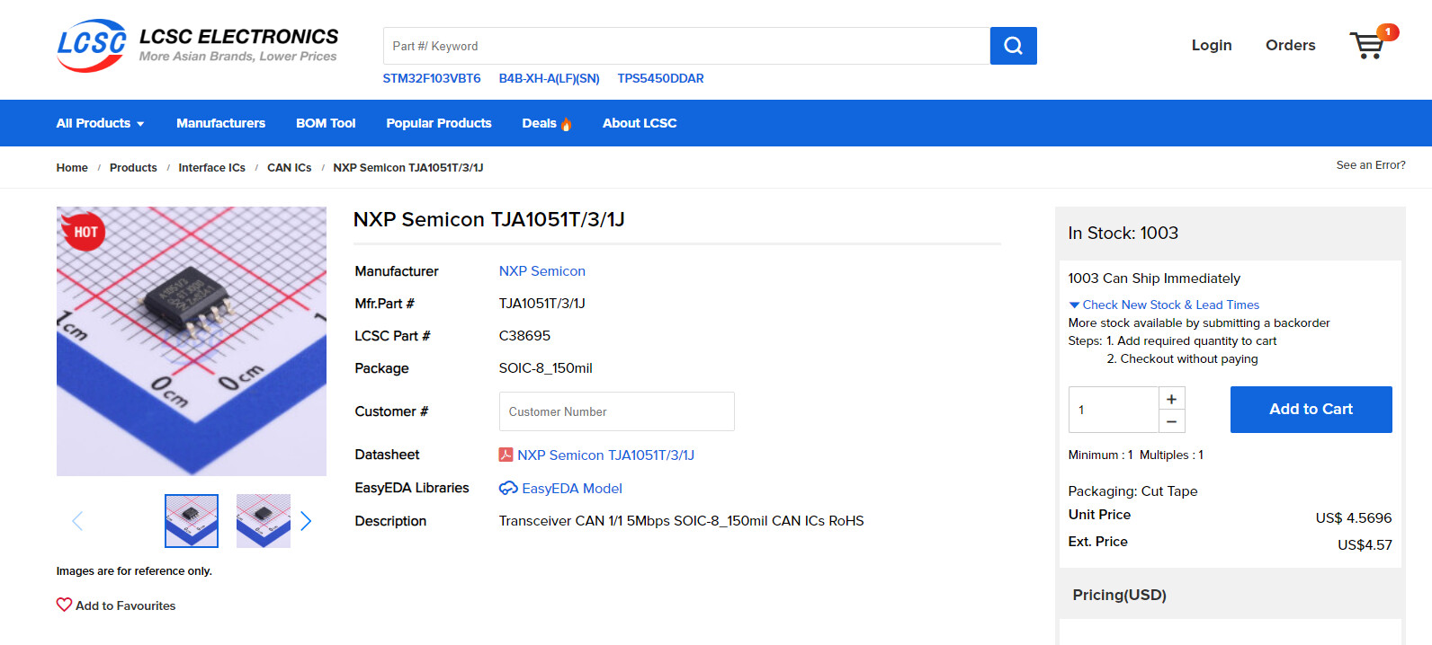Click the heart Add to Favourites icon

click(x=64, y=605)
